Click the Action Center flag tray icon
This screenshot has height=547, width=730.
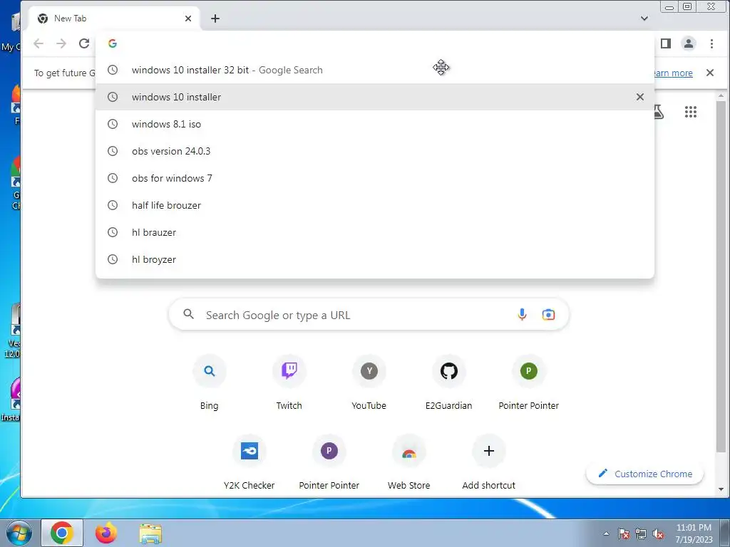[x=624, y=533]
